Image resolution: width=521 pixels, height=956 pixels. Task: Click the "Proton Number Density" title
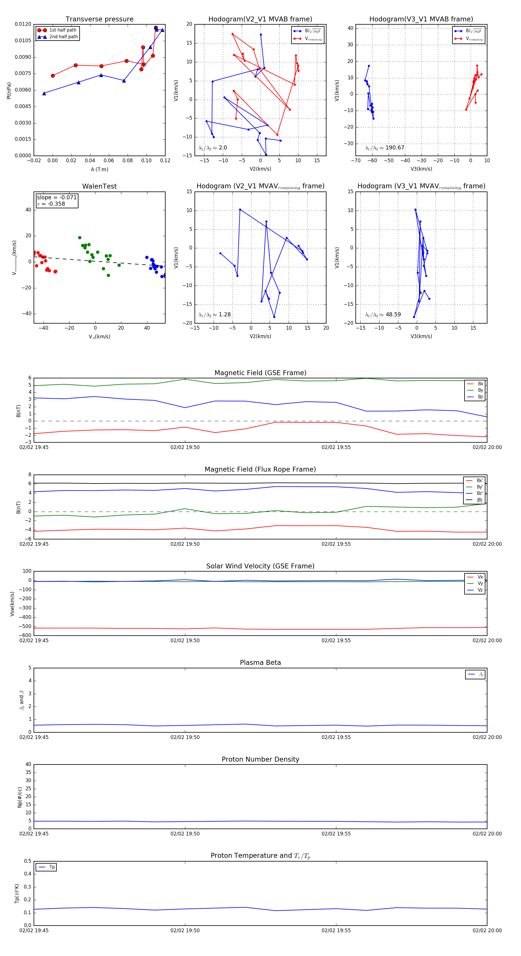coord(260,759)
